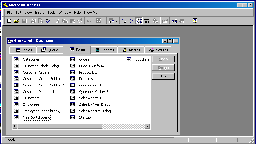Open the Help menu
Image resolution: width=256 pixels, height=144 pixels.
click(x=77, y=13)
